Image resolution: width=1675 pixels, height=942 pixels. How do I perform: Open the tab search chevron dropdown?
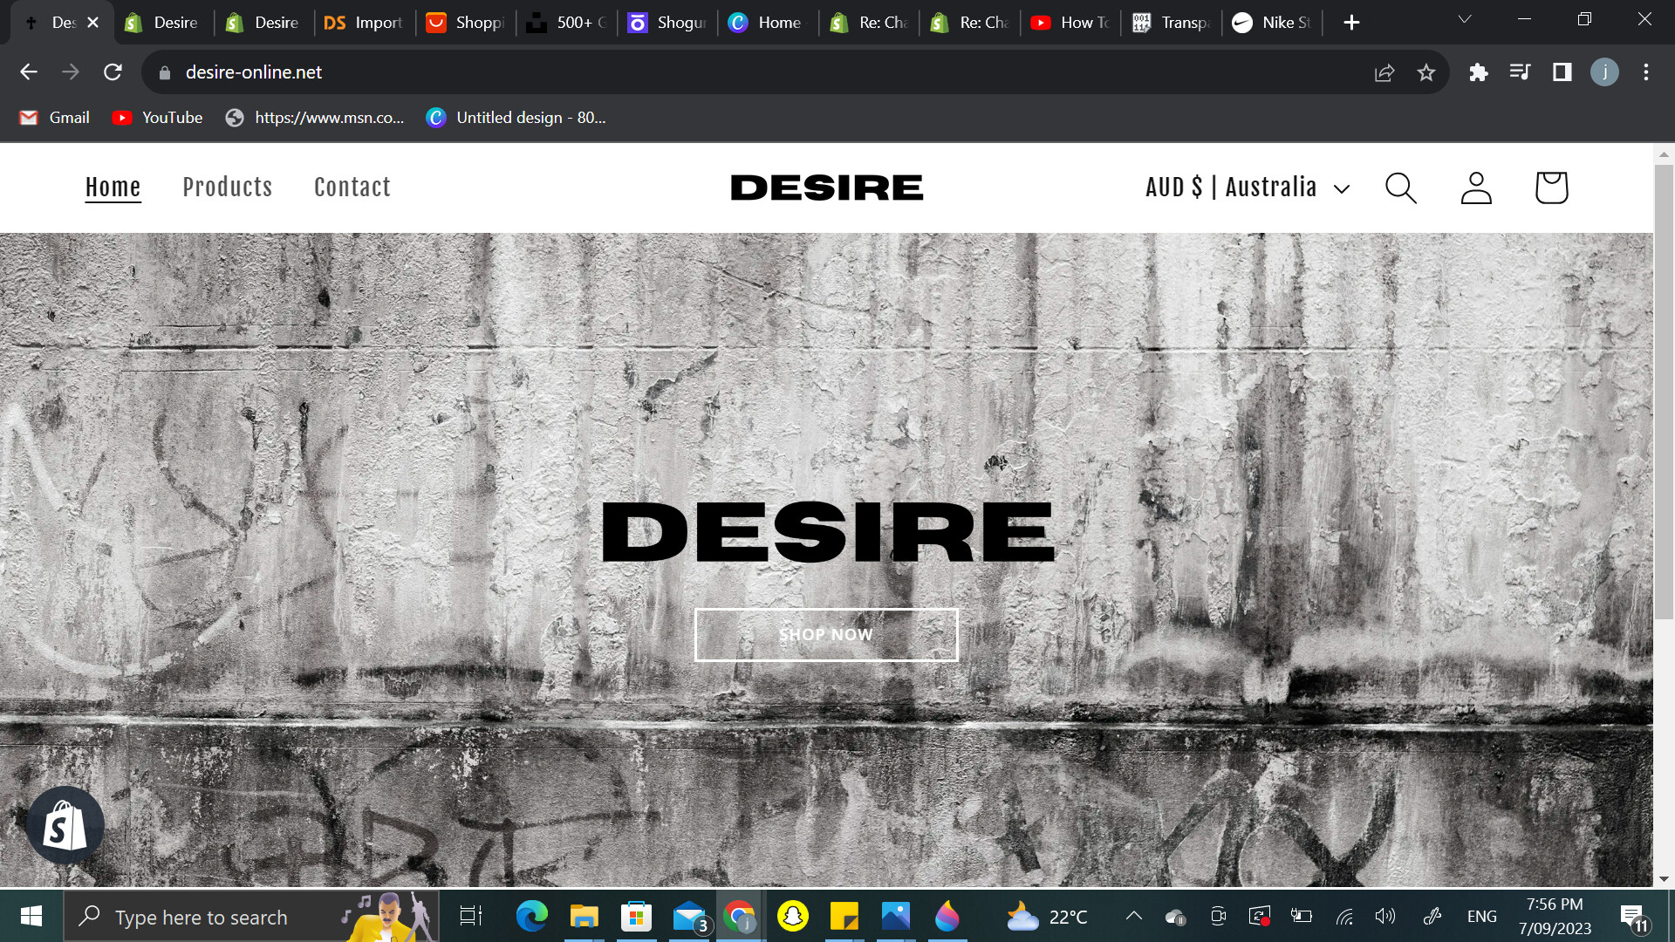pyautogui.click(x=1465, y=19)
